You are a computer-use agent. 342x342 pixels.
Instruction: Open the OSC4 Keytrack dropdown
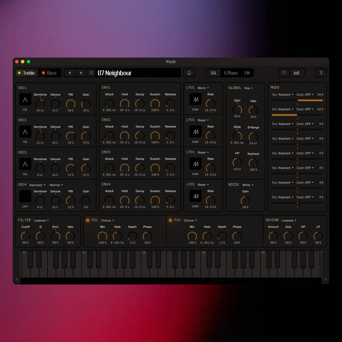(x=37, y=185)
